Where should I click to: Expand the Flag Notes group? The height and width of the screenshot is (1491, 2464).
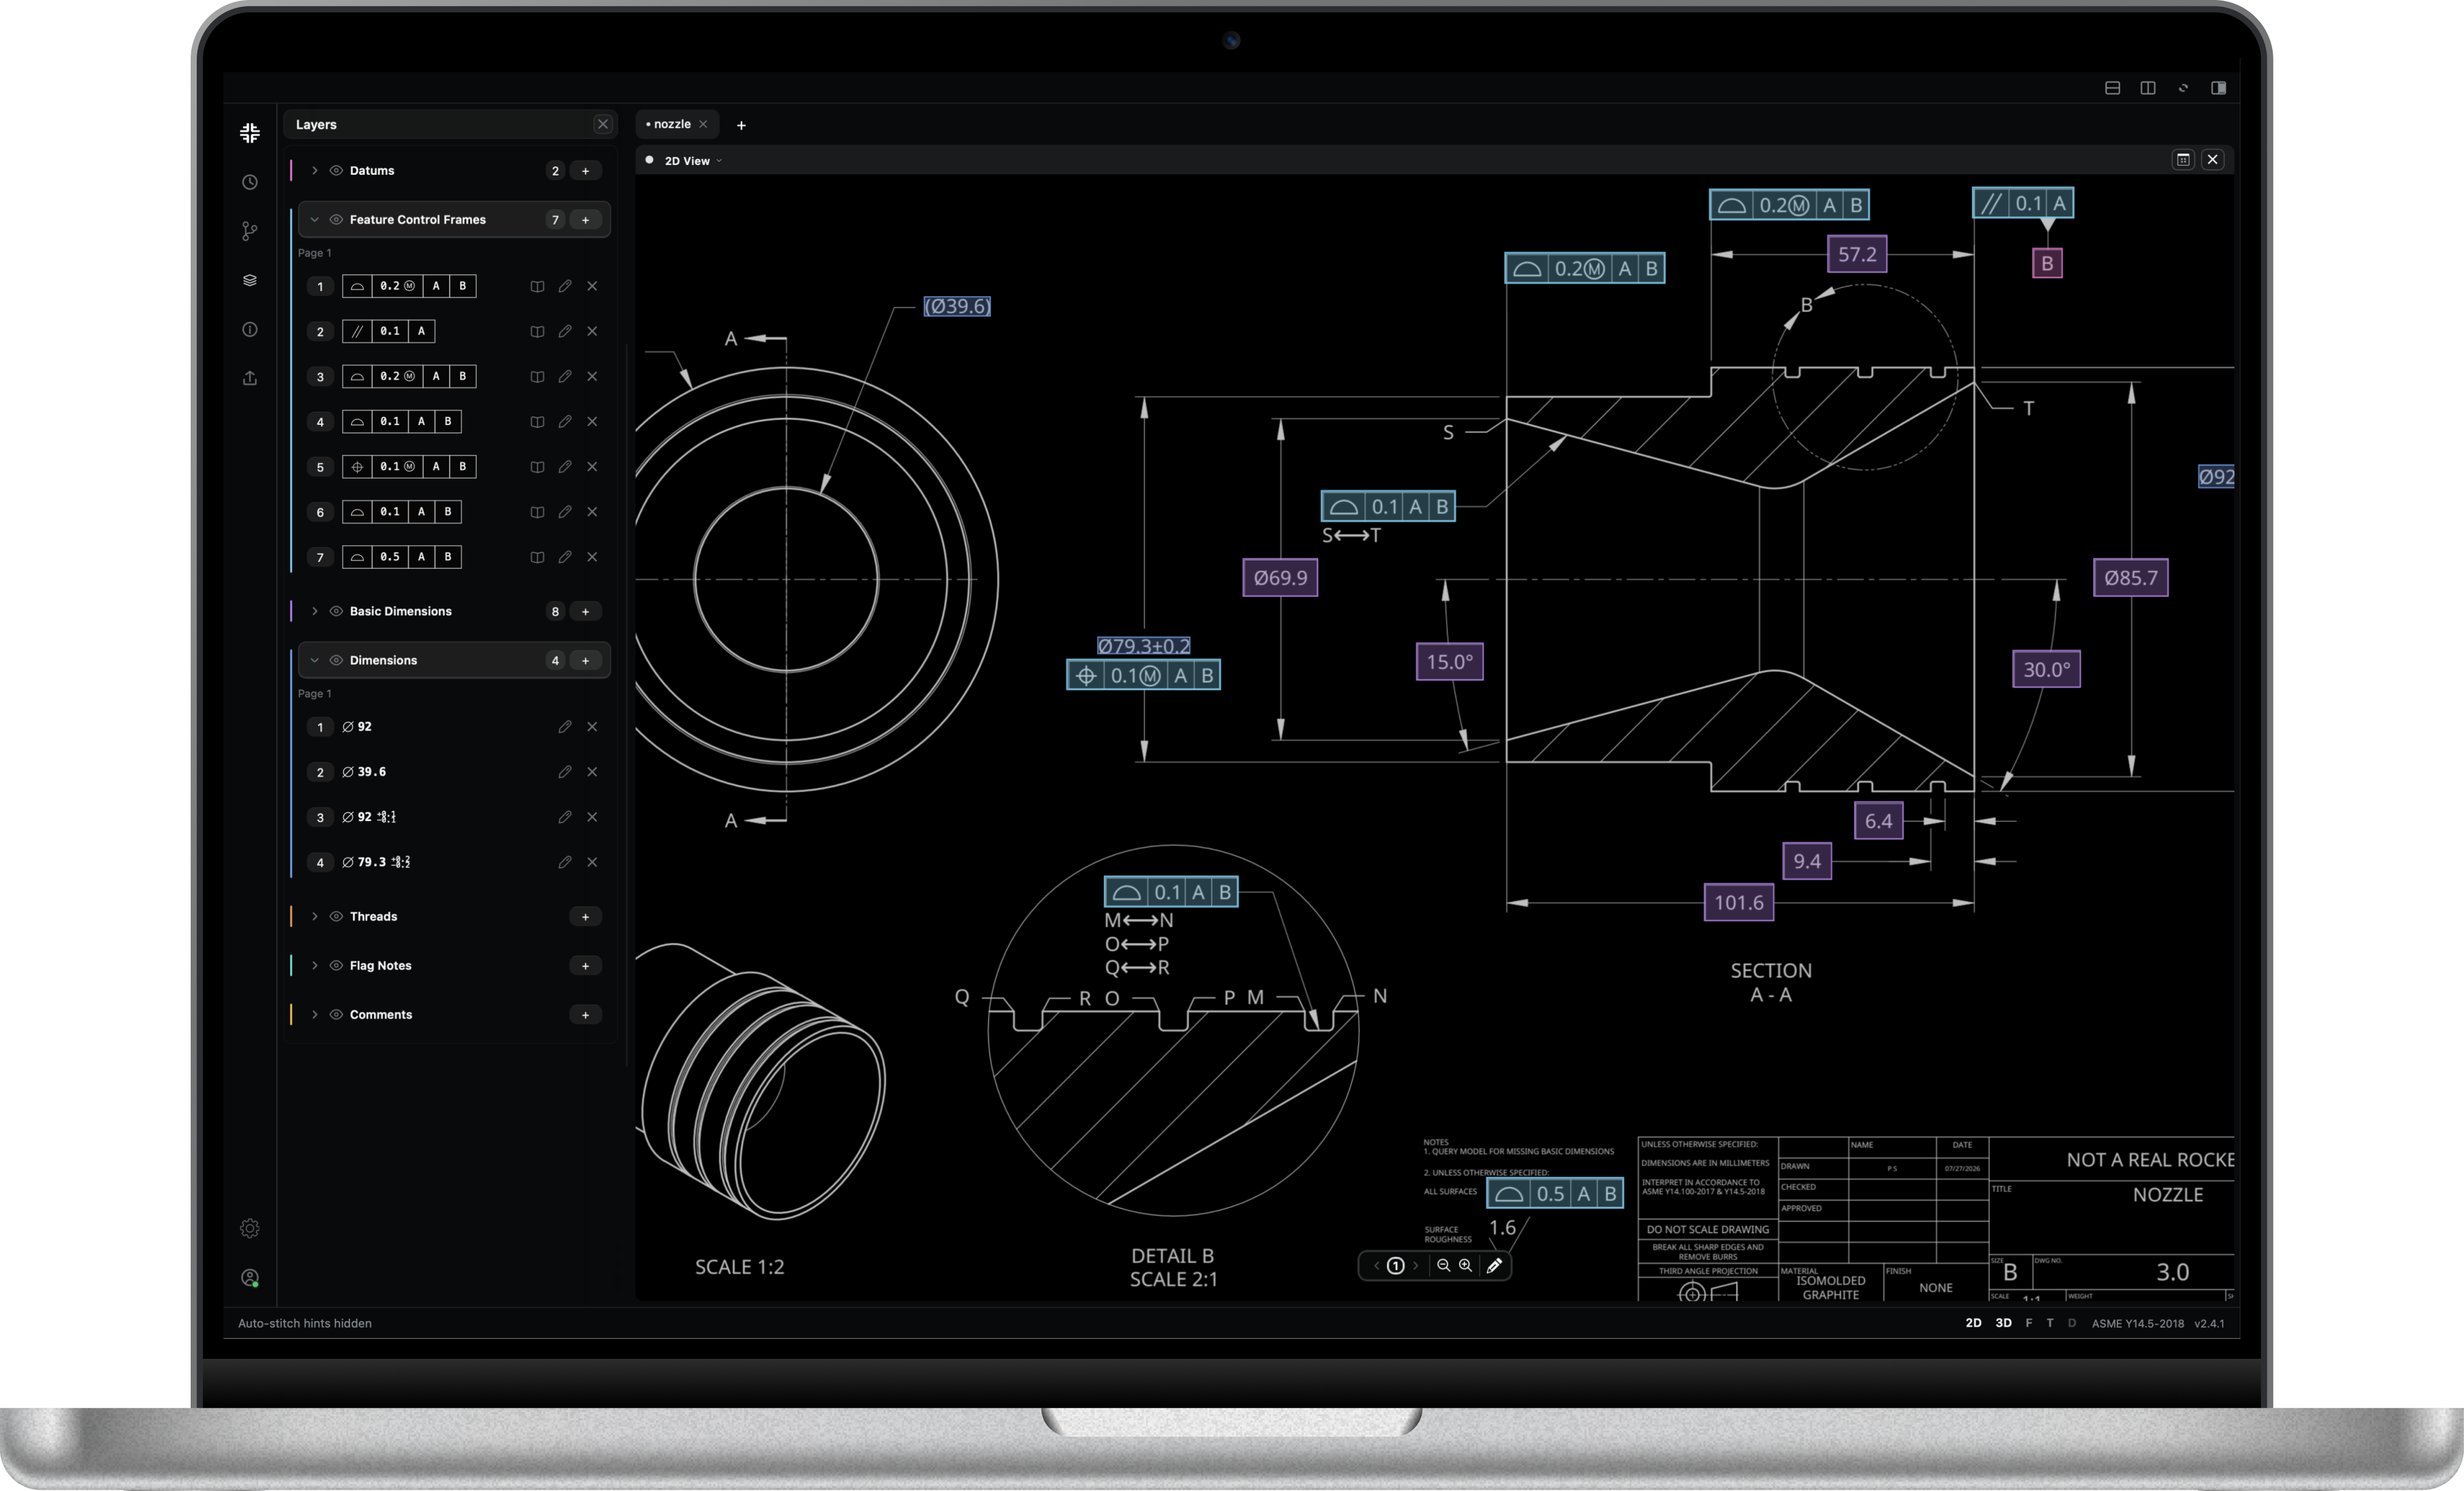point(314,965)
